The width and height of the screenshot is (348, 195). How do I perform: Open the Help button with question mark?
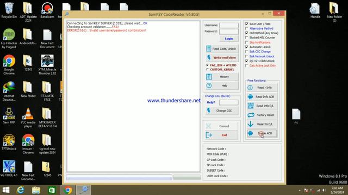click(x=222, y=86)
